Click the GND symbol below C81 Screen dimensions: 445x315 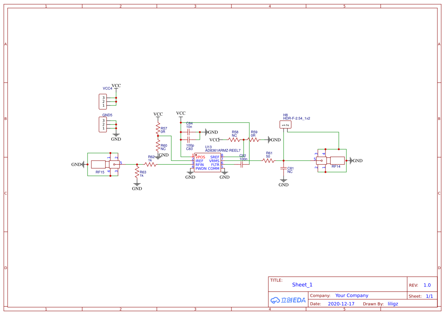pyautogui.click(x=284, y=182)
